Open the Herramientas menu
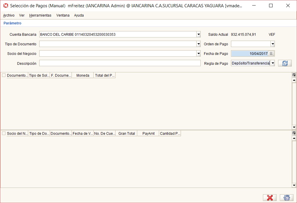297x203 pixels. (x=40, y=15)
